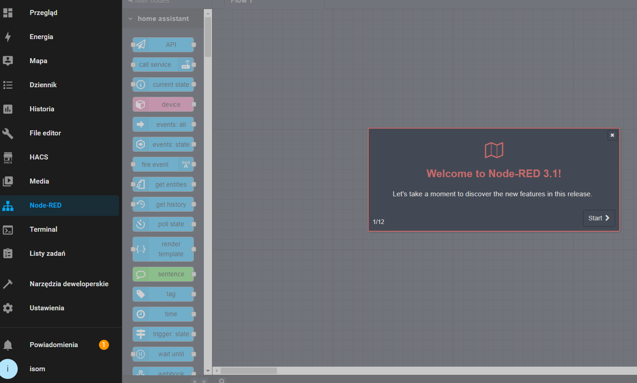Open the Przegląd dashboard icon

[8, 13]
